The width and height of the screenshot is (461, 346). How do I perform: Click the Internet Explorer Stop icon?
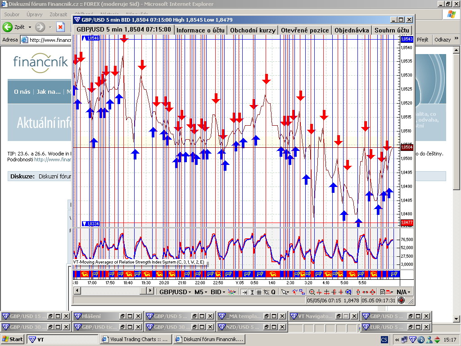[60, 27]
